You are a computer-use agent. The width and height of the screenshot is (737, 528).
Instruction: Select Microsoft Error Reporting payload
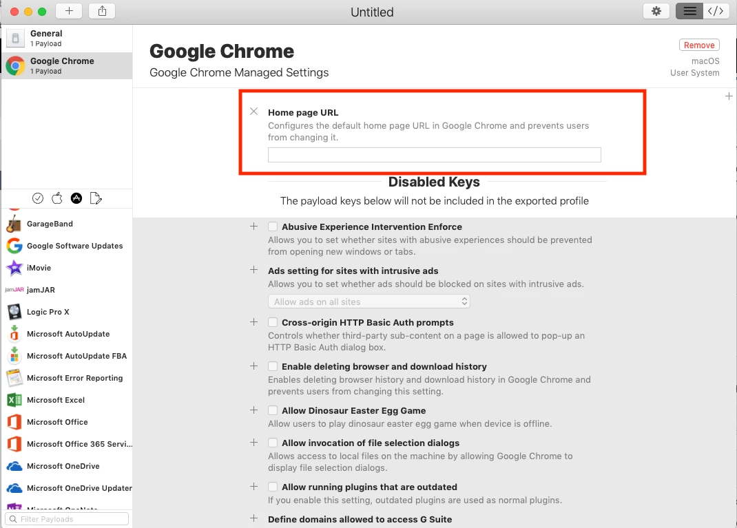pyautogui.click(x=67, y=378)
